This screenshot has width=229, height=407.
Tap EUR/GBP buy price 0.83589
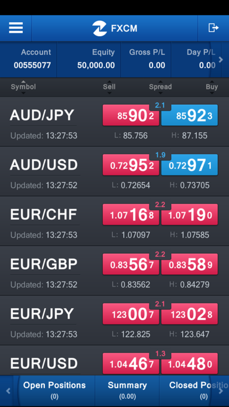(189, 264)
